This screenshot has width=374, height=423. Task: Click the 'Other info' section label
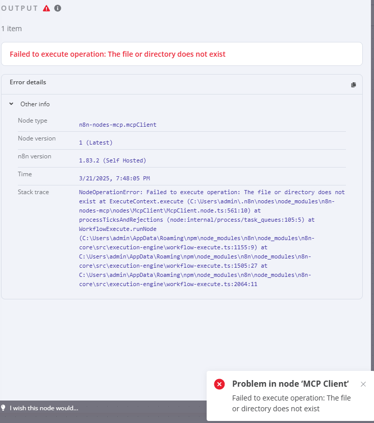click(35, 104)
